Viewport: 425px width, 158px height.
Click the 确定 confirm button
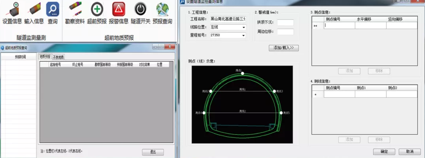point(384,152)
